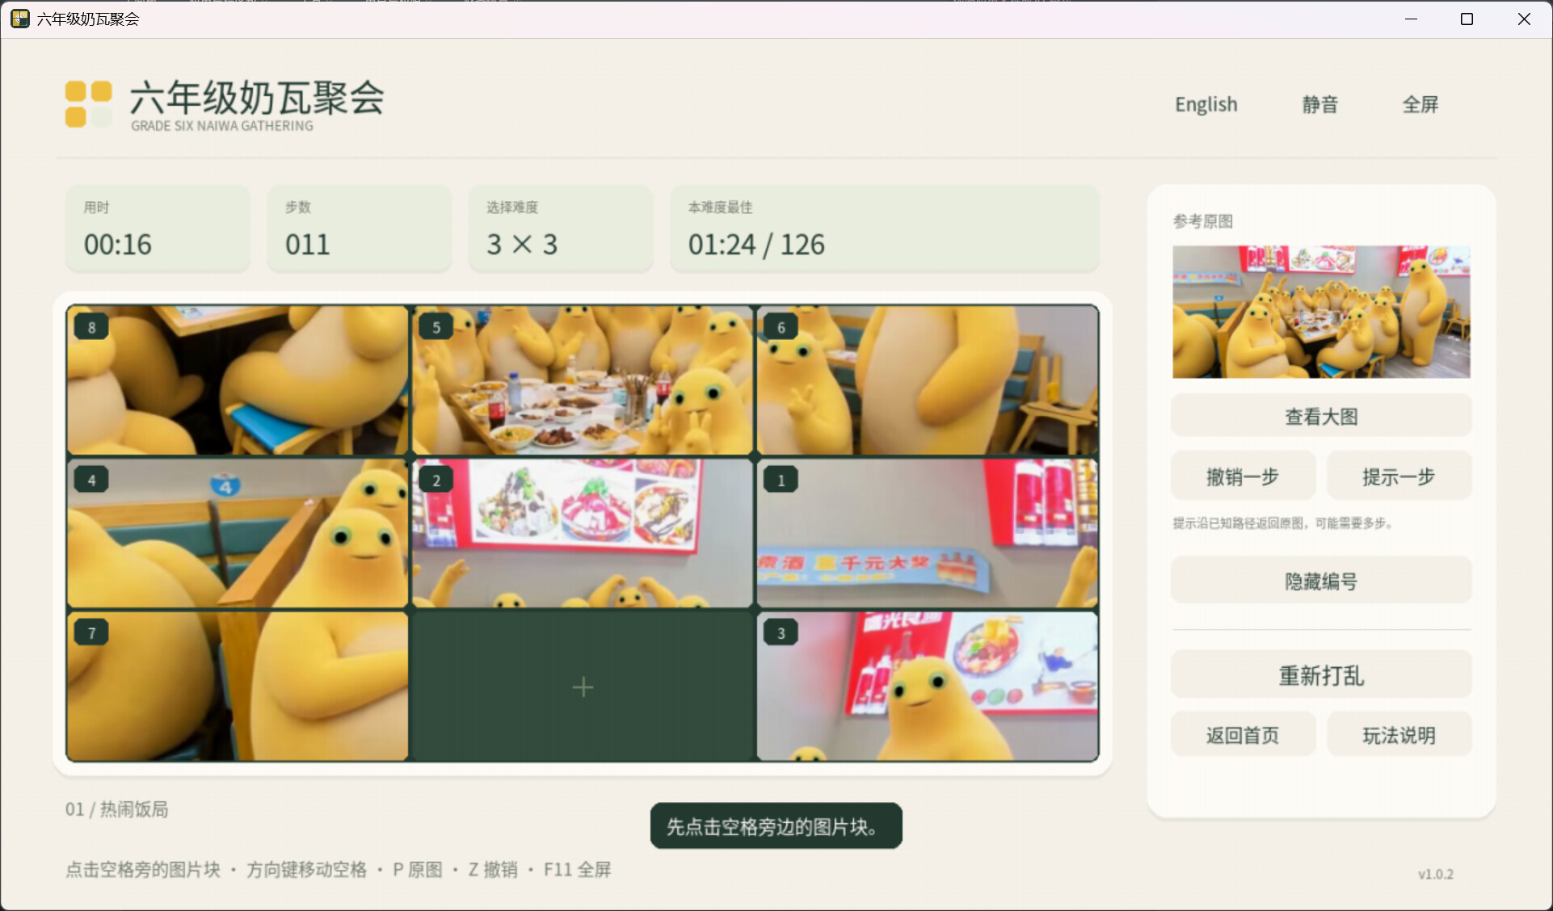This screenshot has width=1553, height=911.
Task: Maximize the application window
Action: tap(1467, 19)
